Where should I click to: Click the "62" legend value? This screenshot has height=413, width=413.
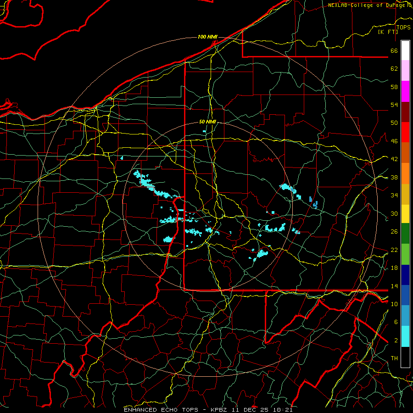click(394, 69)
